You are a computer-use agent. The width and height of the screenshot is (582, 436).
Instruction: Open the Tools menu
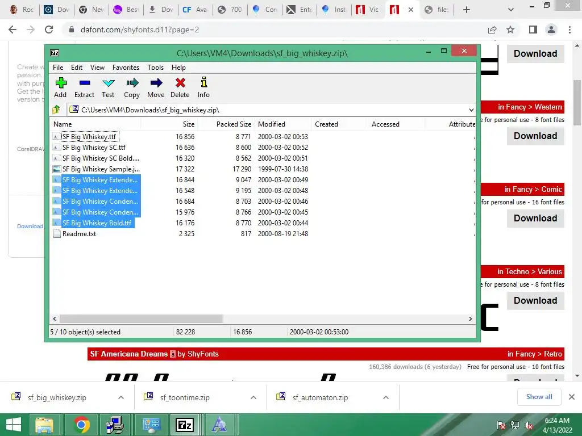pos(155,68)
